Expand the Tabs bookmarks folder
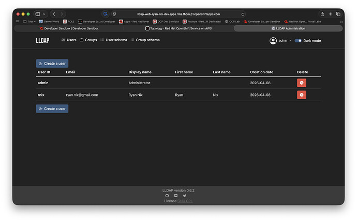 pyautogui.click(x=31, y=21)
